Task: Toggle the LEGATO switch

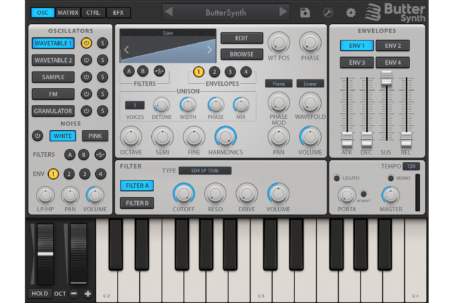Action: click(x=336, y=178)
